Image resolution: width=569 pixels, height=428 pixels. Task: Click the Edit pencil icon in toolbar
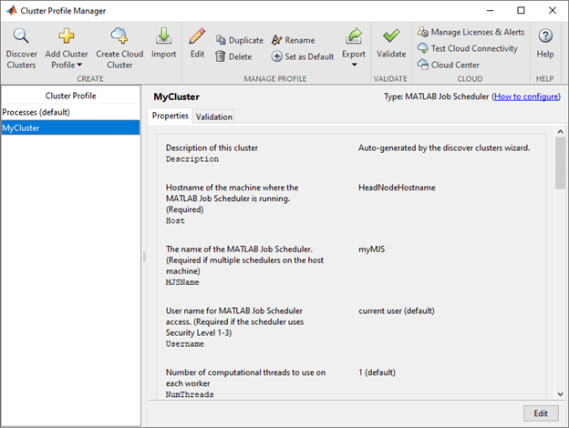(197, 37)
